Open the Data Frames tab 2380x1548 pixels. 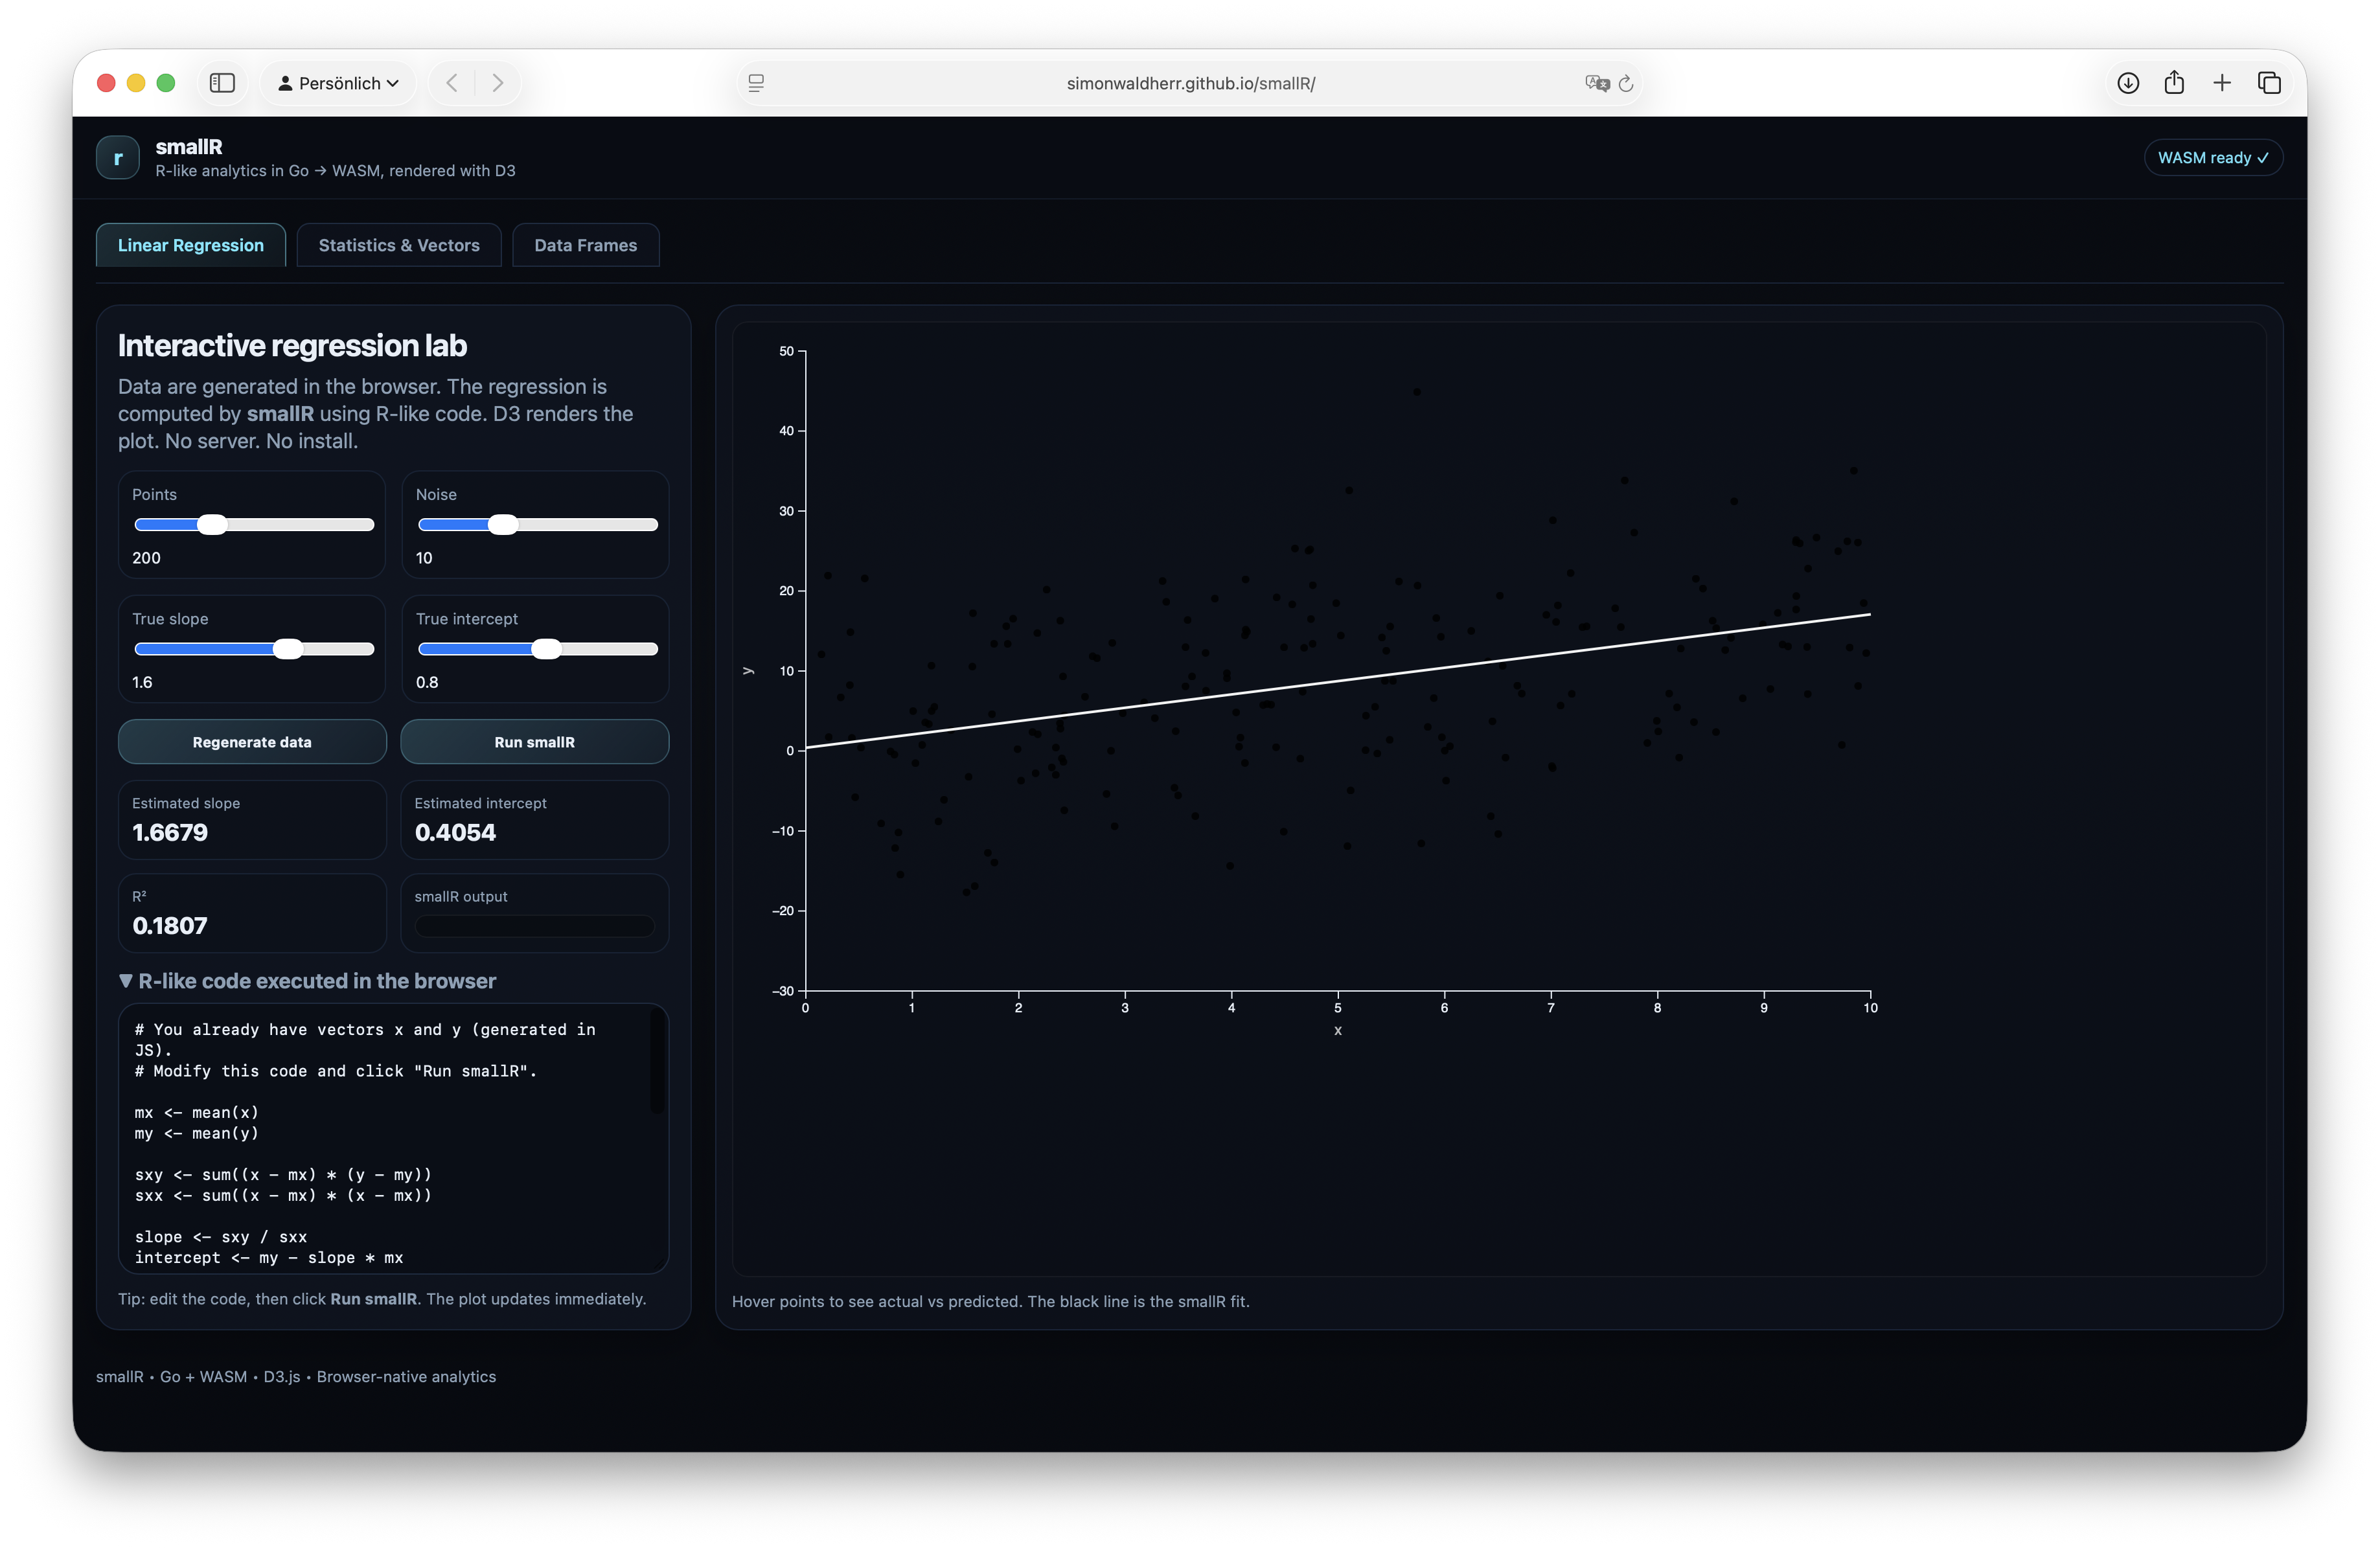(x=585, y=245)
